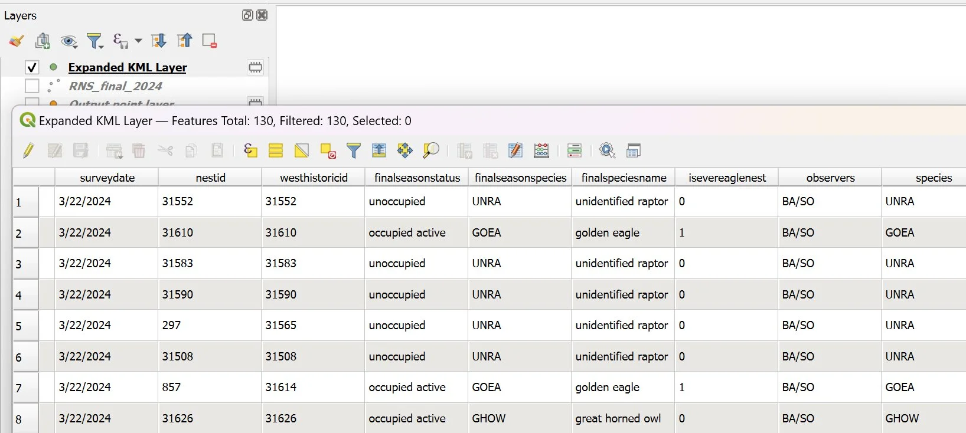Click the Add feature icon
The image size is (966, 433).
[114, 151]
